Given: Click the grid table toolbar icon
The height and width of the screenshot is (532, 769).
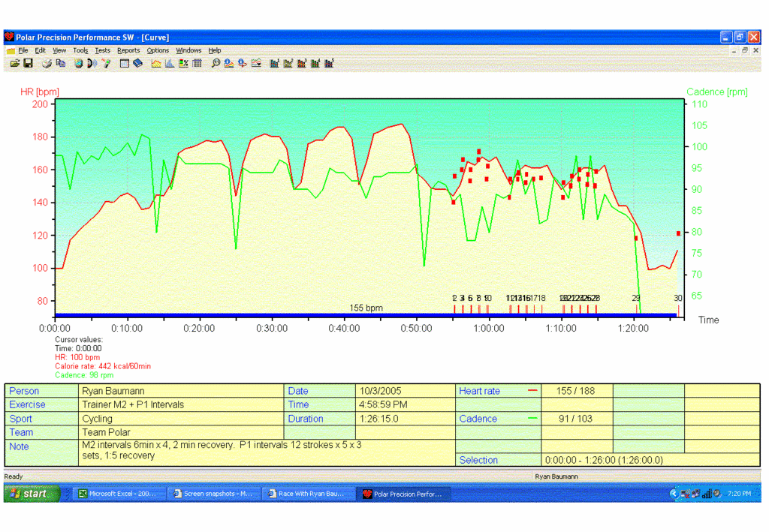Looking at the screenshot, I should (198, 63).
